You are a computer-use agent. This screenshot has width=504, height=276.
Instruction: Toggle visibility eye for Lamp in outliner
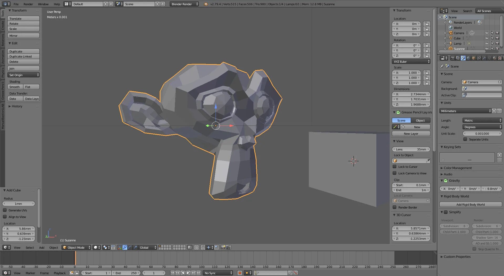click(487, 43)
